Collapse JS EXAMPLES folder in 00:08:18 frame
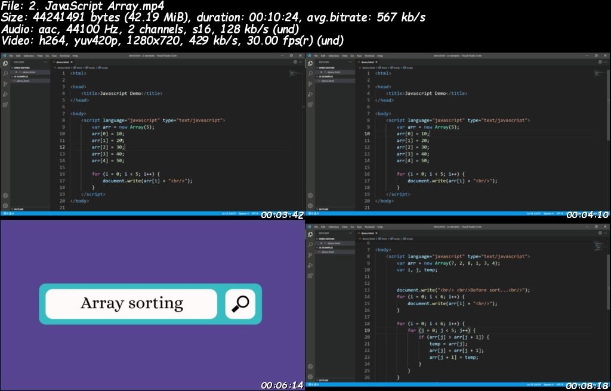This screenshot has height=391, width=611. pos(325,248)
